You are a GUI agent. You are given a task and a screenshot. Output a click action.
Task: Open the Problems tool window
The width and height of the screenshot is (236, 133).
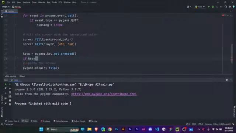coord(45,121)
